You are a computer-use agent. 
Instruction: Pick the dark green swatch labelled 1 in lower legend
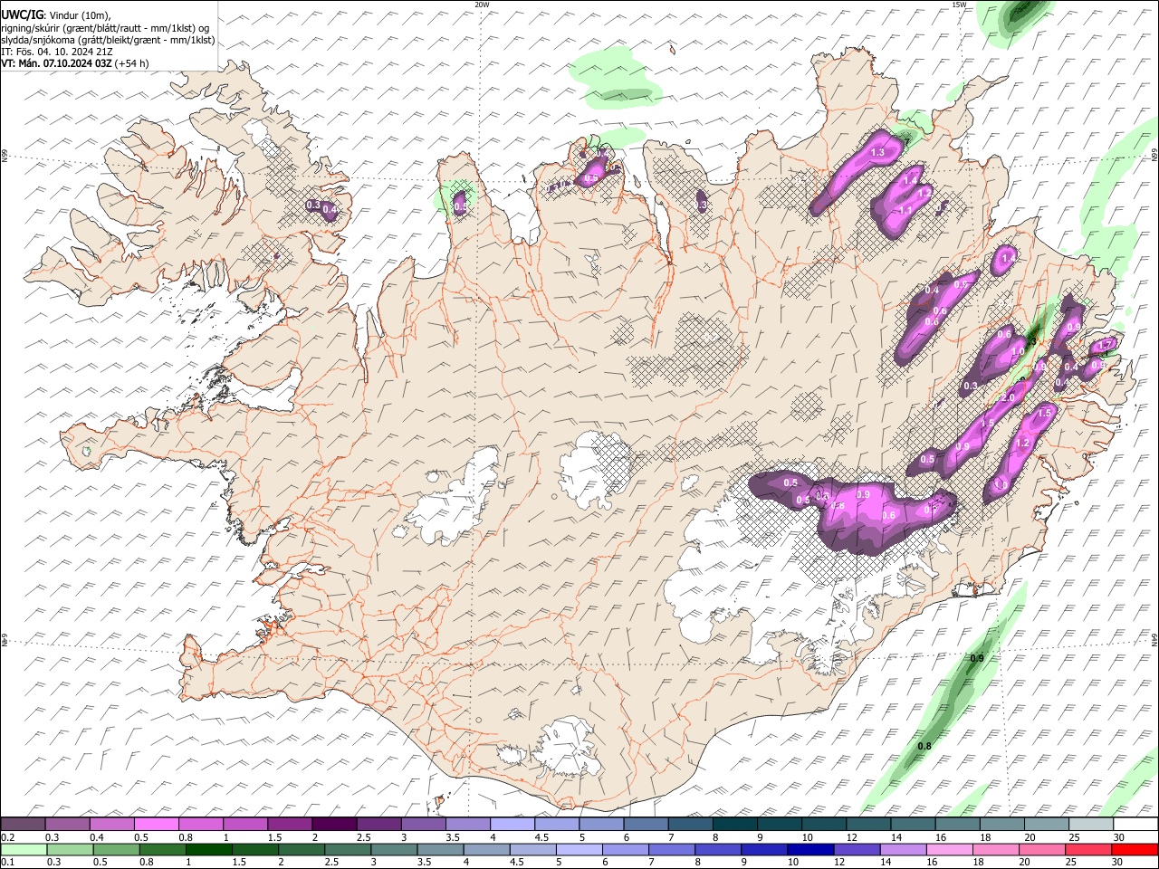point(209,849)
